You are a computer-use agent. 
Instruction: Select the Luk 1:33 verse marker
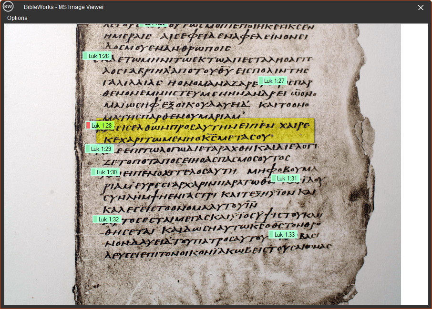(x=283, y=234)
